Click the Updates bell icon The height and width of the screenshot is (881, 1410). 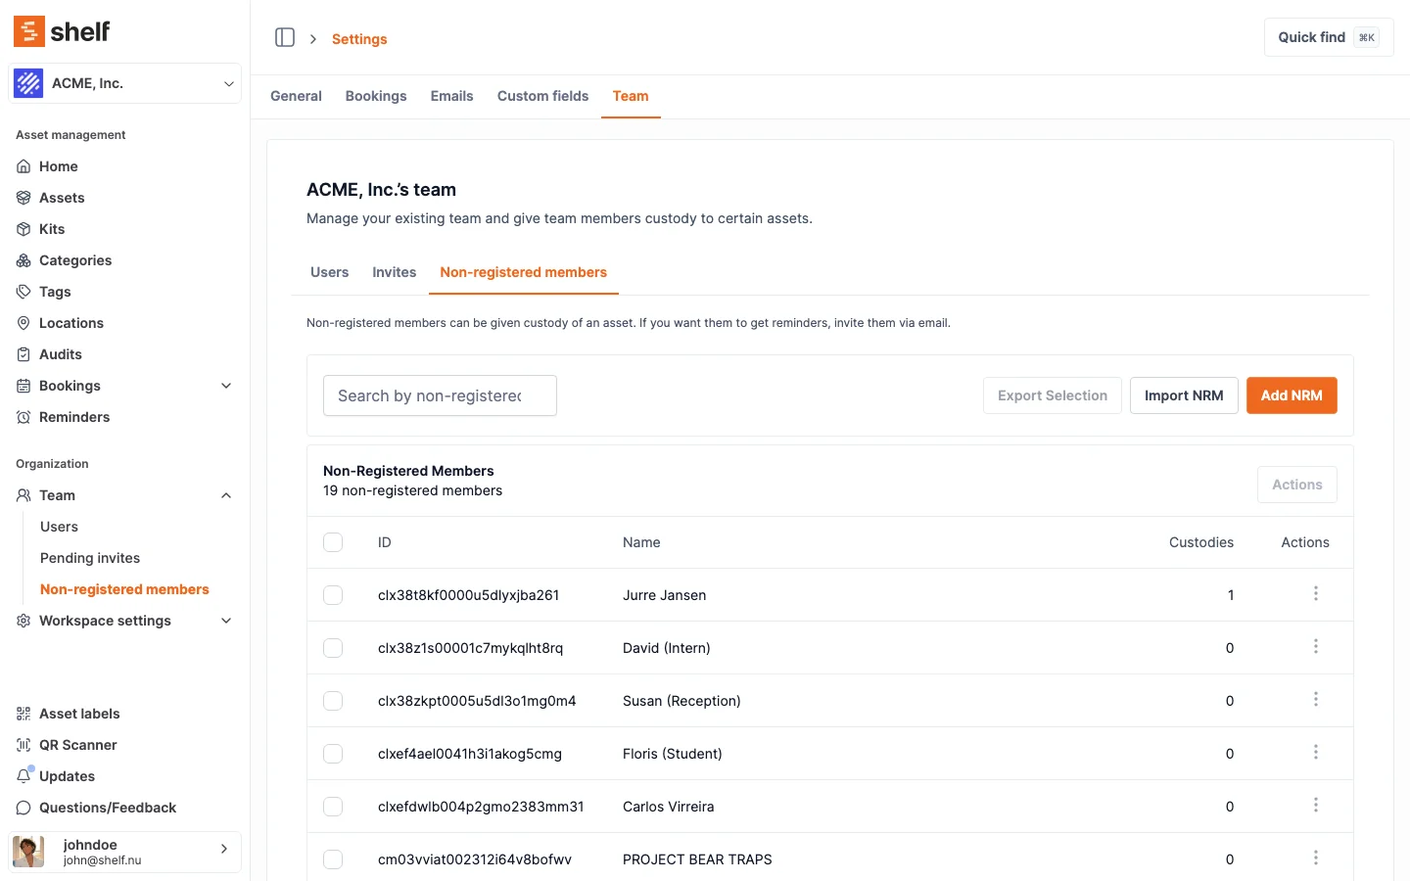pos(23,776)
